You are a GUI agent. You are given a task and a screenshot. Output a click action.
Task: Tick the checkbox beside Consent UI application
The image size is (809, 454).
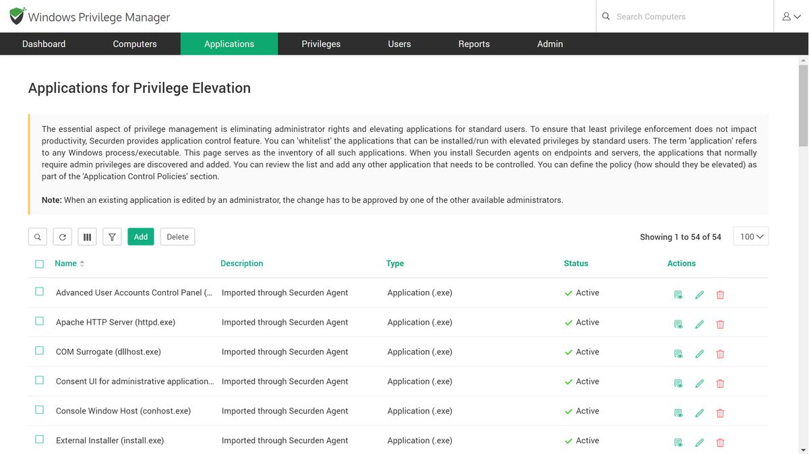(39, 379)
